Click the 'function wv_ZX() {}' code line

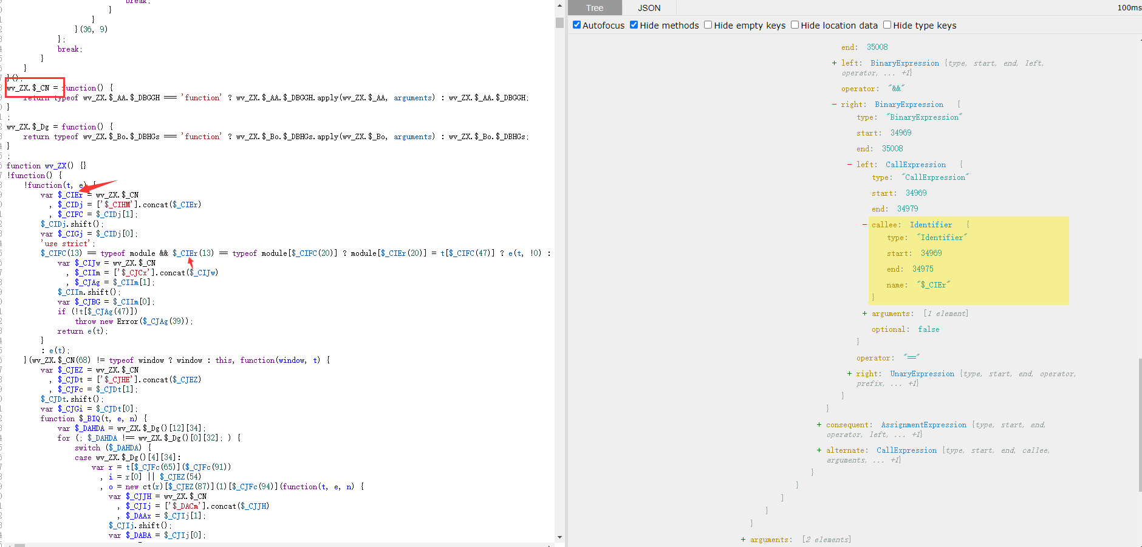pyautogui.click(x=46, y=166)
